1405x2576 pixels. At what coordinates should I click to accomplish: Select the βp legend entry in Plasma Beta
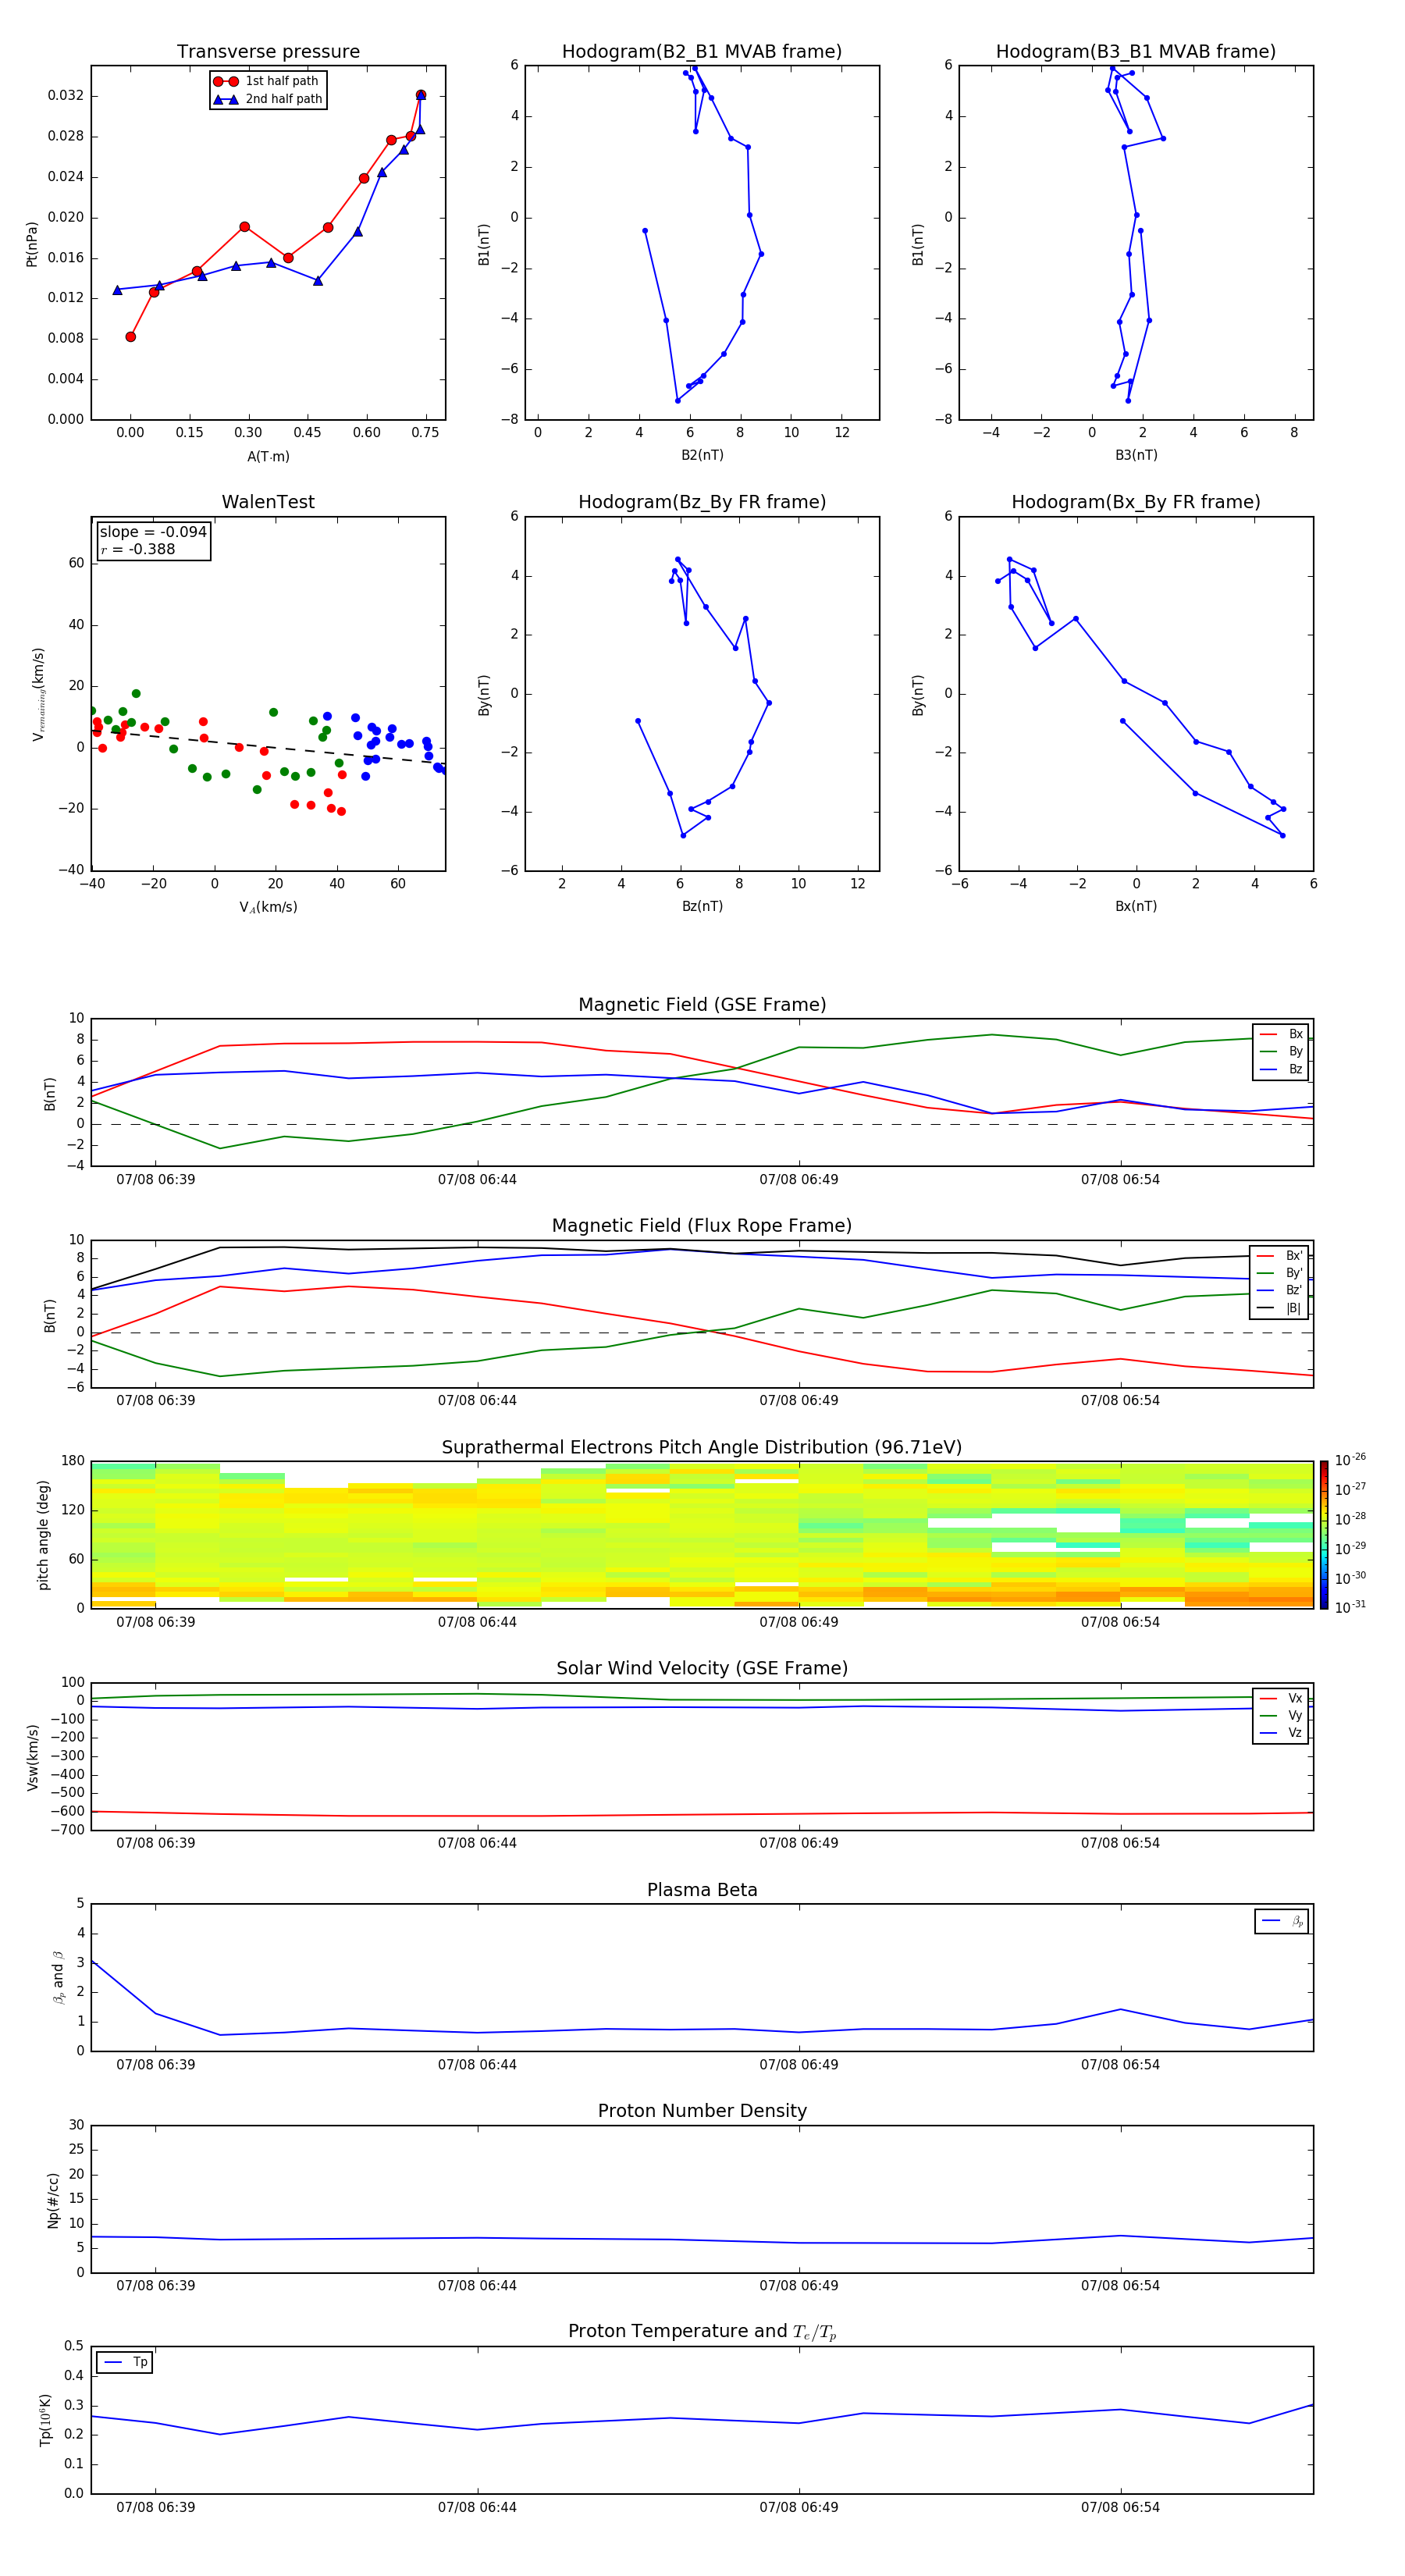pos(1282,1922)
